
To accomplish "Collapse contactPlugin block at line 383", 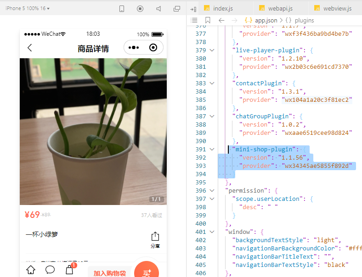I will (x=212, y=83).
